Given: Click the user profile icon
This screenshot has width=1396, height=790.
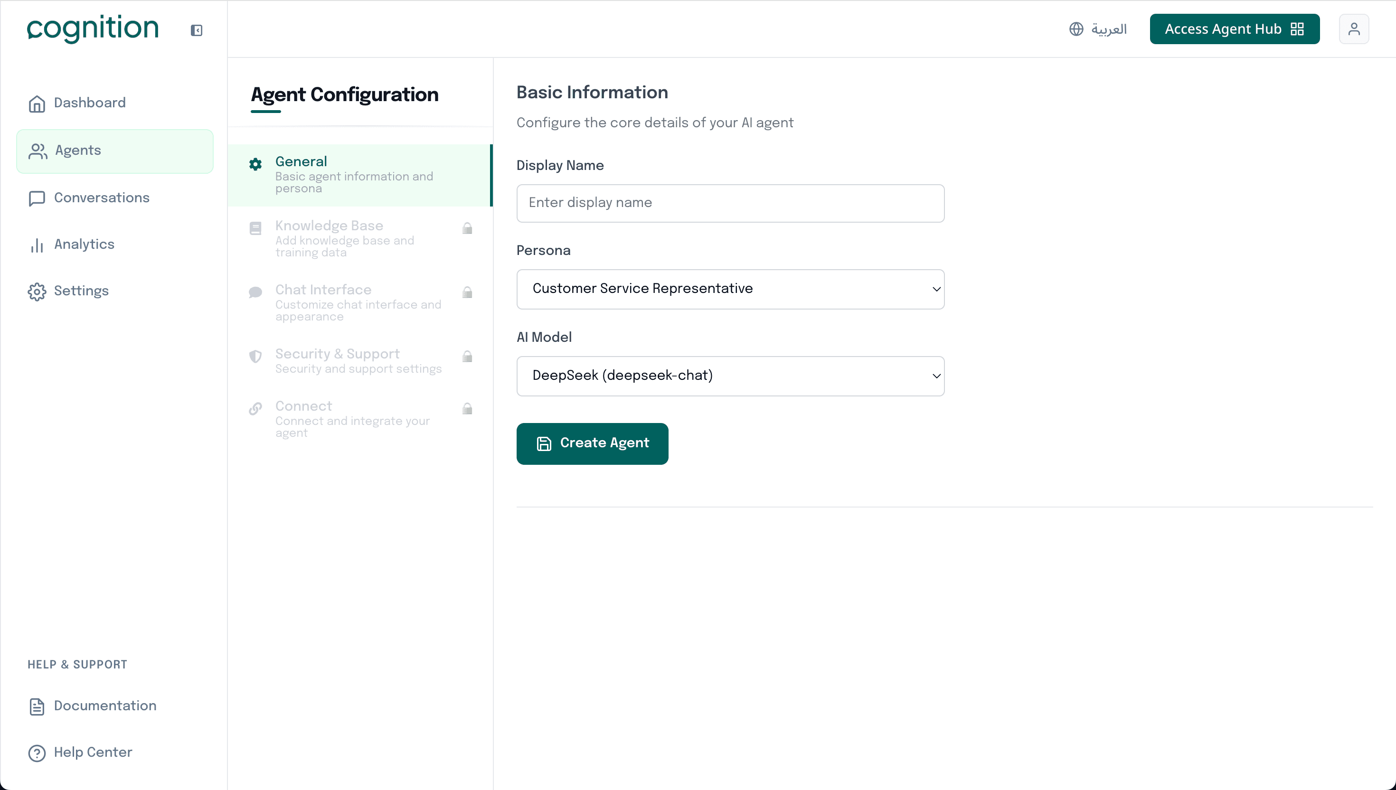Looking at the screenshot, I should click(1354, 29).
